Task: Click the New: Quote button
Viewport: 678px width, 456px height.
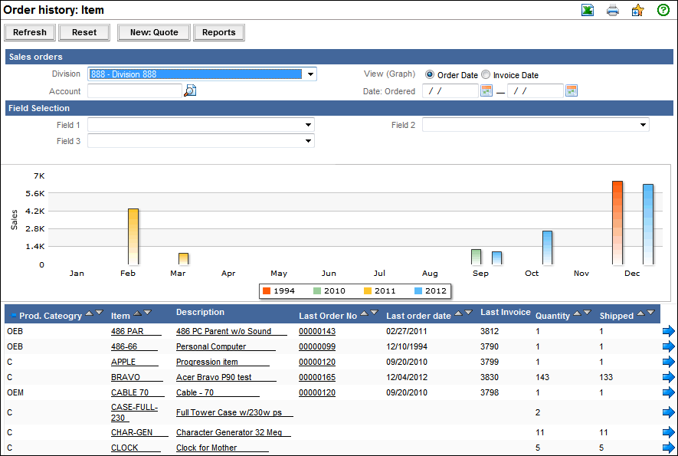Action: [154, 33]
